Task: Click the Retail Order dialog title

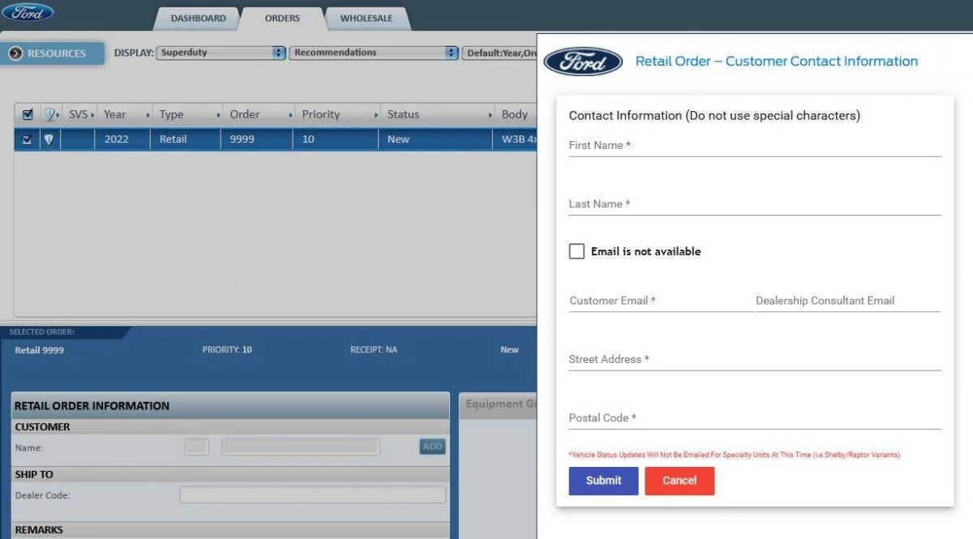Action: [x=776, y=62]
